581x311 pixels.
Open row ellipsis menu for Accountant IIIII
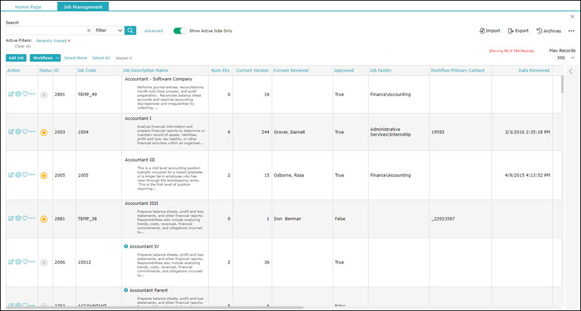(x=32, y=219)
